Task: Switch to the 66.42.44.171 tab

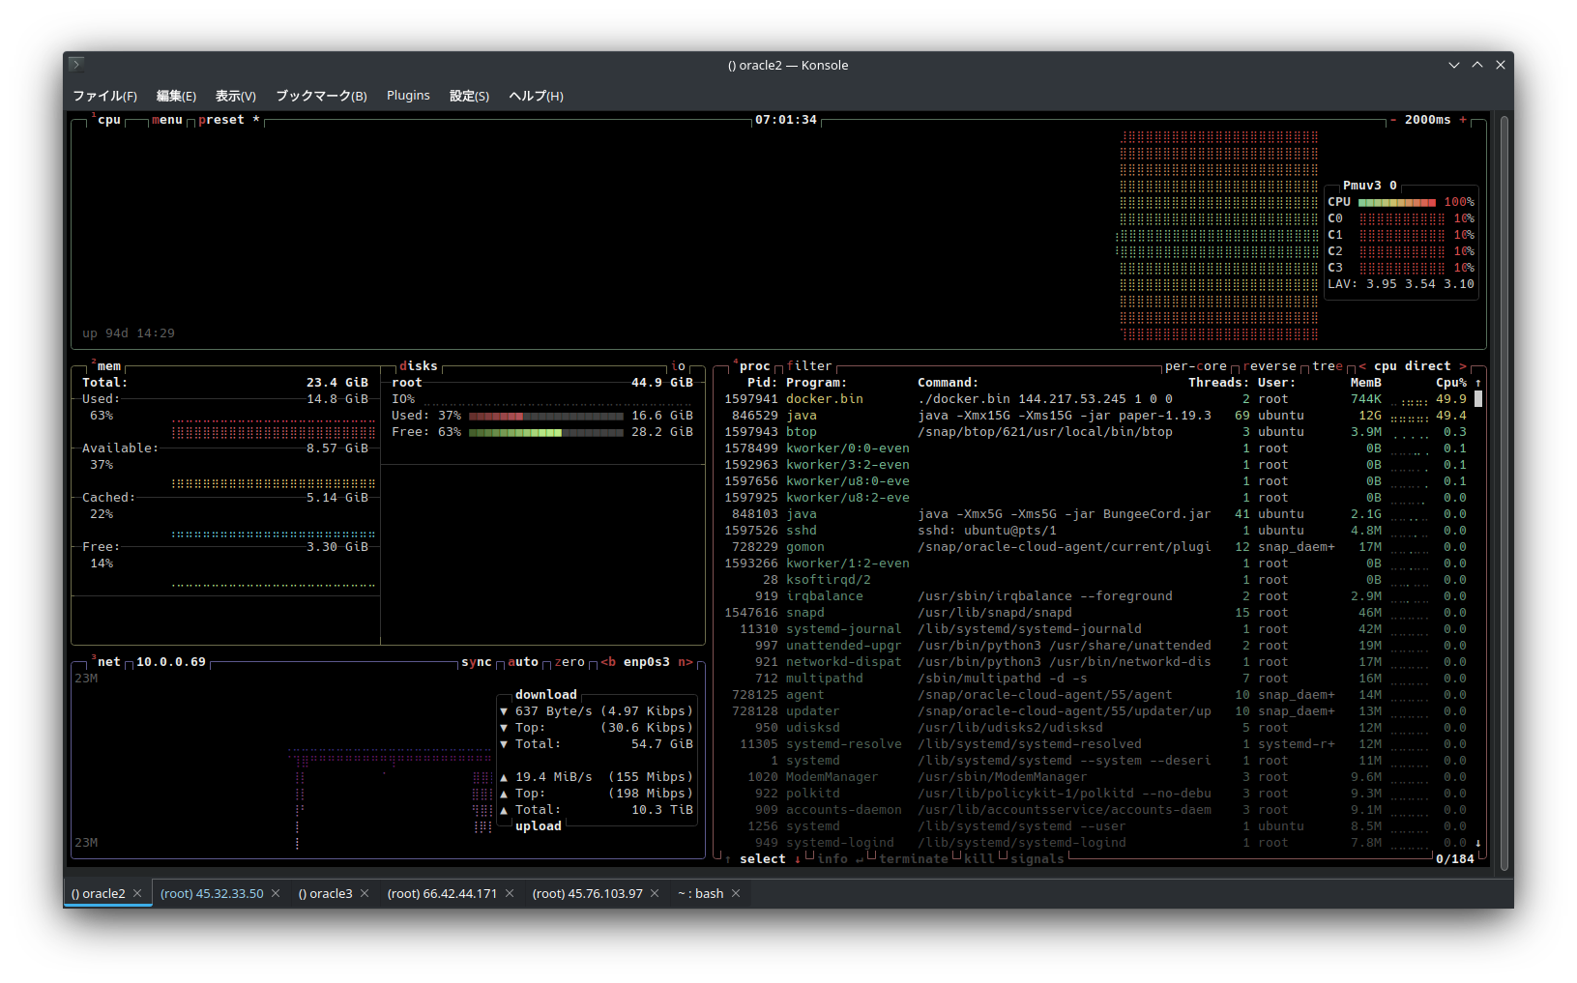Action: pyautogui.click(x=442, y=893)
